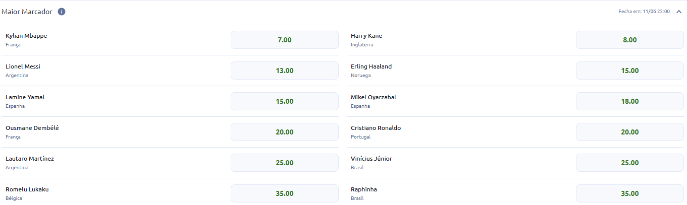Choose Ousmane Dembélé odds 20.00
This screenshot has width=687, height=205.
pyautogui.click(x=285, y=132)
